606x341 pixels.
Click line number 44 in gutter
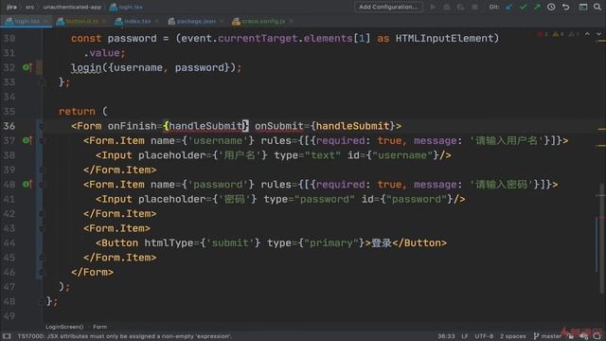point(9,243)
